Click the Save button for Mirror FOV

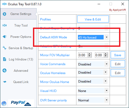point(118,55)
